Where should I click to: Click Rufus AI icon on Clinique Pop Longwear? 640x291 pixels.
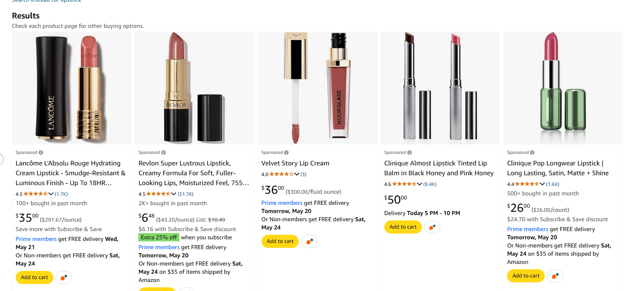[x=555, y=276]
